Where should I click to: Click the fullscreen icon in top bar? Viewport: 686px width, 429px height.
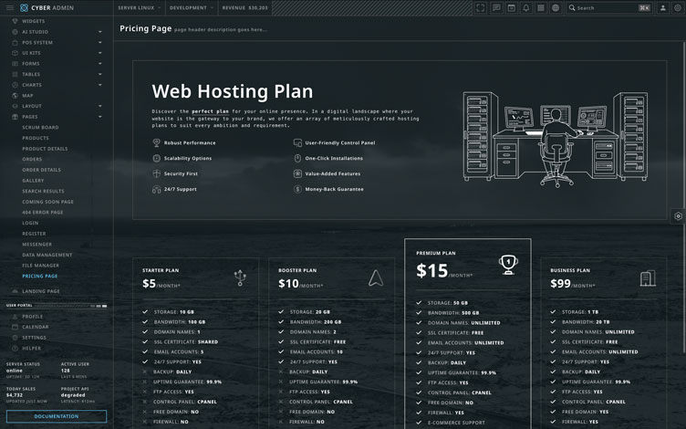point(482,7)
